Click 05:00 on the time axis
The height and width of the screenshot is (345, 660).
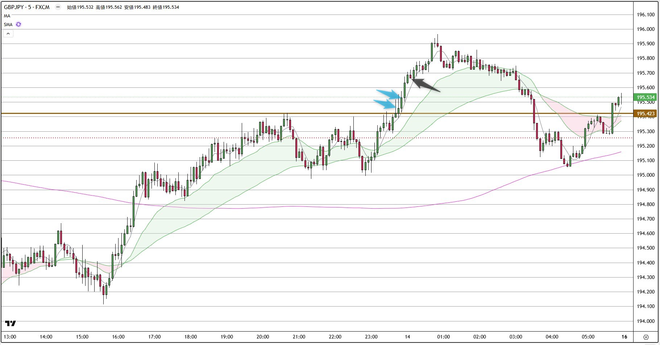pos(588,337)
